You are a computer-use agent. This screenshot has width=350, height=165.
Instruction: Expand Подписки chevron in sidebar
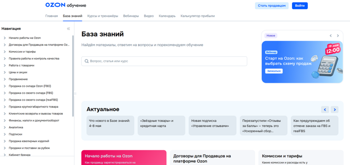5,134
